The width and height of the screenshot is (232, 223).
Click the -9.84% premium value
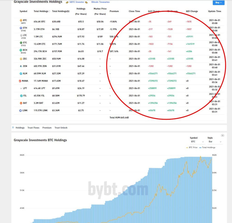(113, 21)
